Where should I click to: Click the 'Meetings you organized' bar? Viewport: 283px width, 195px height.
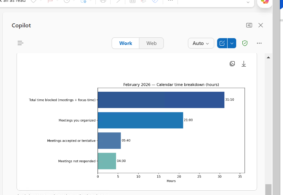(140, 120)
